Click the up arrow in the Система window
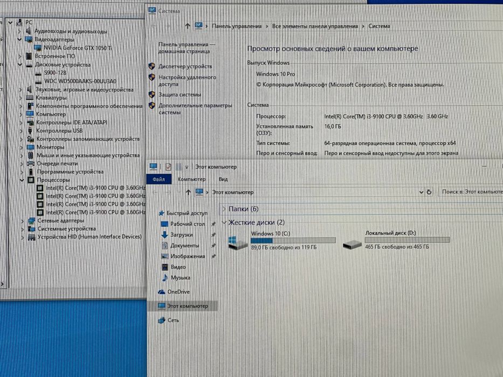 pyautogui.click(x=188, y=26)
